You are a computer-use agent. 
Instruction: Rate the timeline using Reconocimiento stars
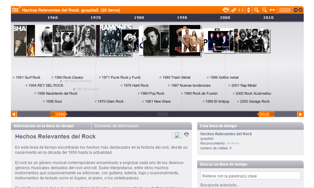(233, 143)
